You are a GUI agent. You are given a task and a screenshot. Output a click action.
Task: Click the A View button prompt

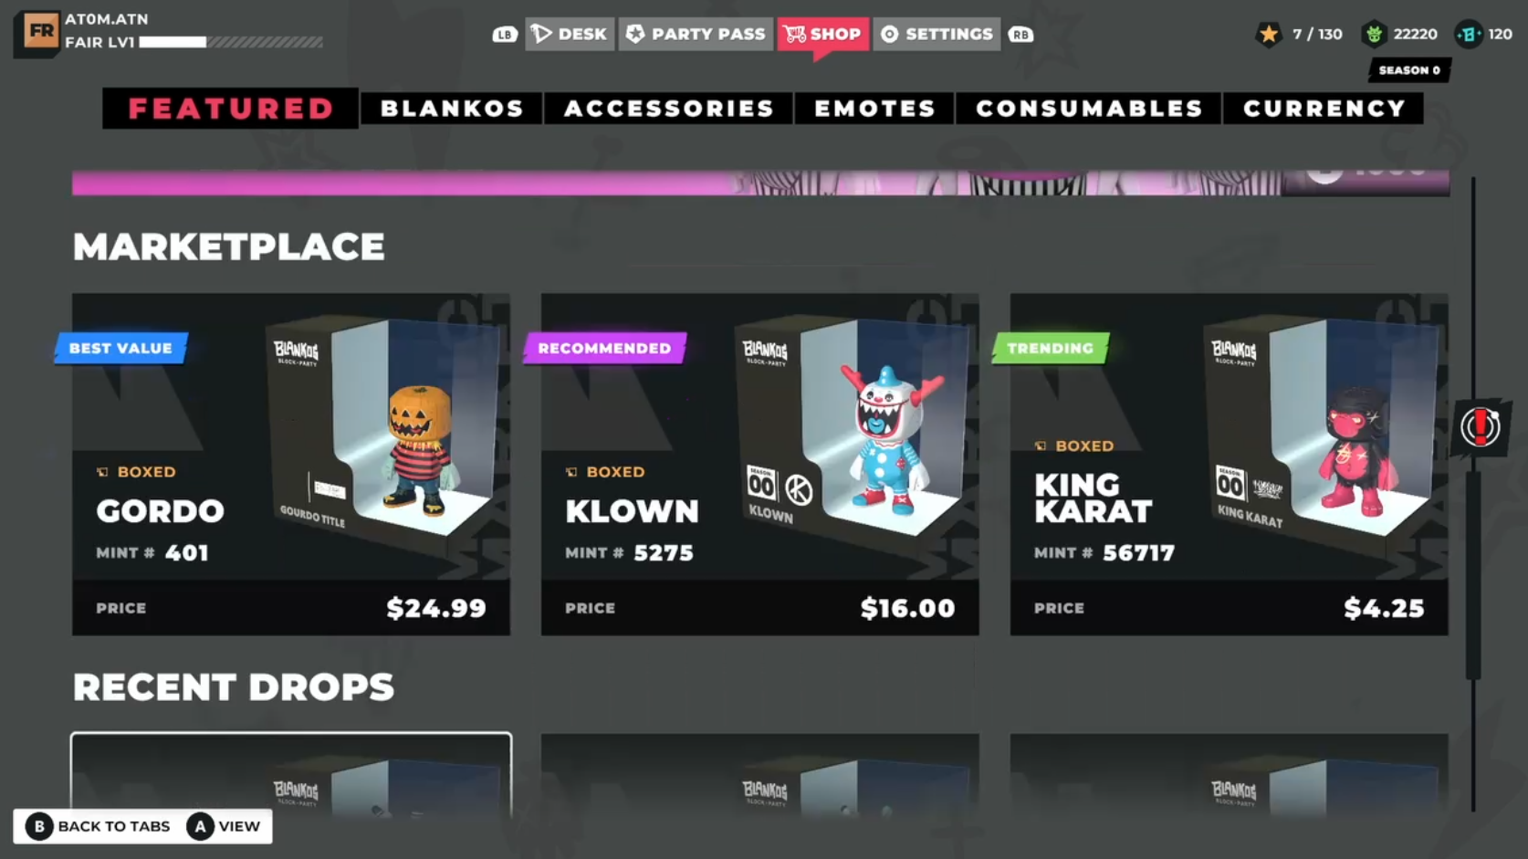225,826
